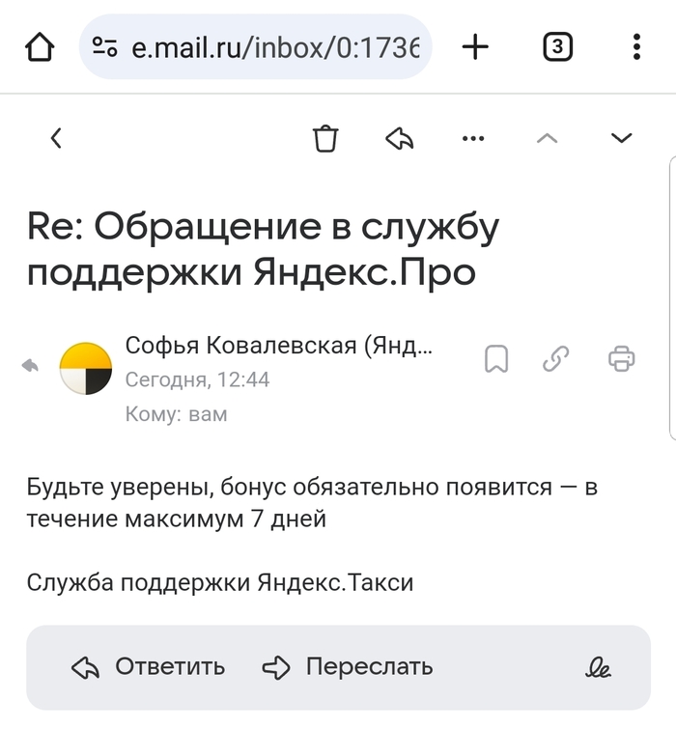Go to next message with down chevron
The height and width of the screenshot is (729, 676).
click(621, 138)
